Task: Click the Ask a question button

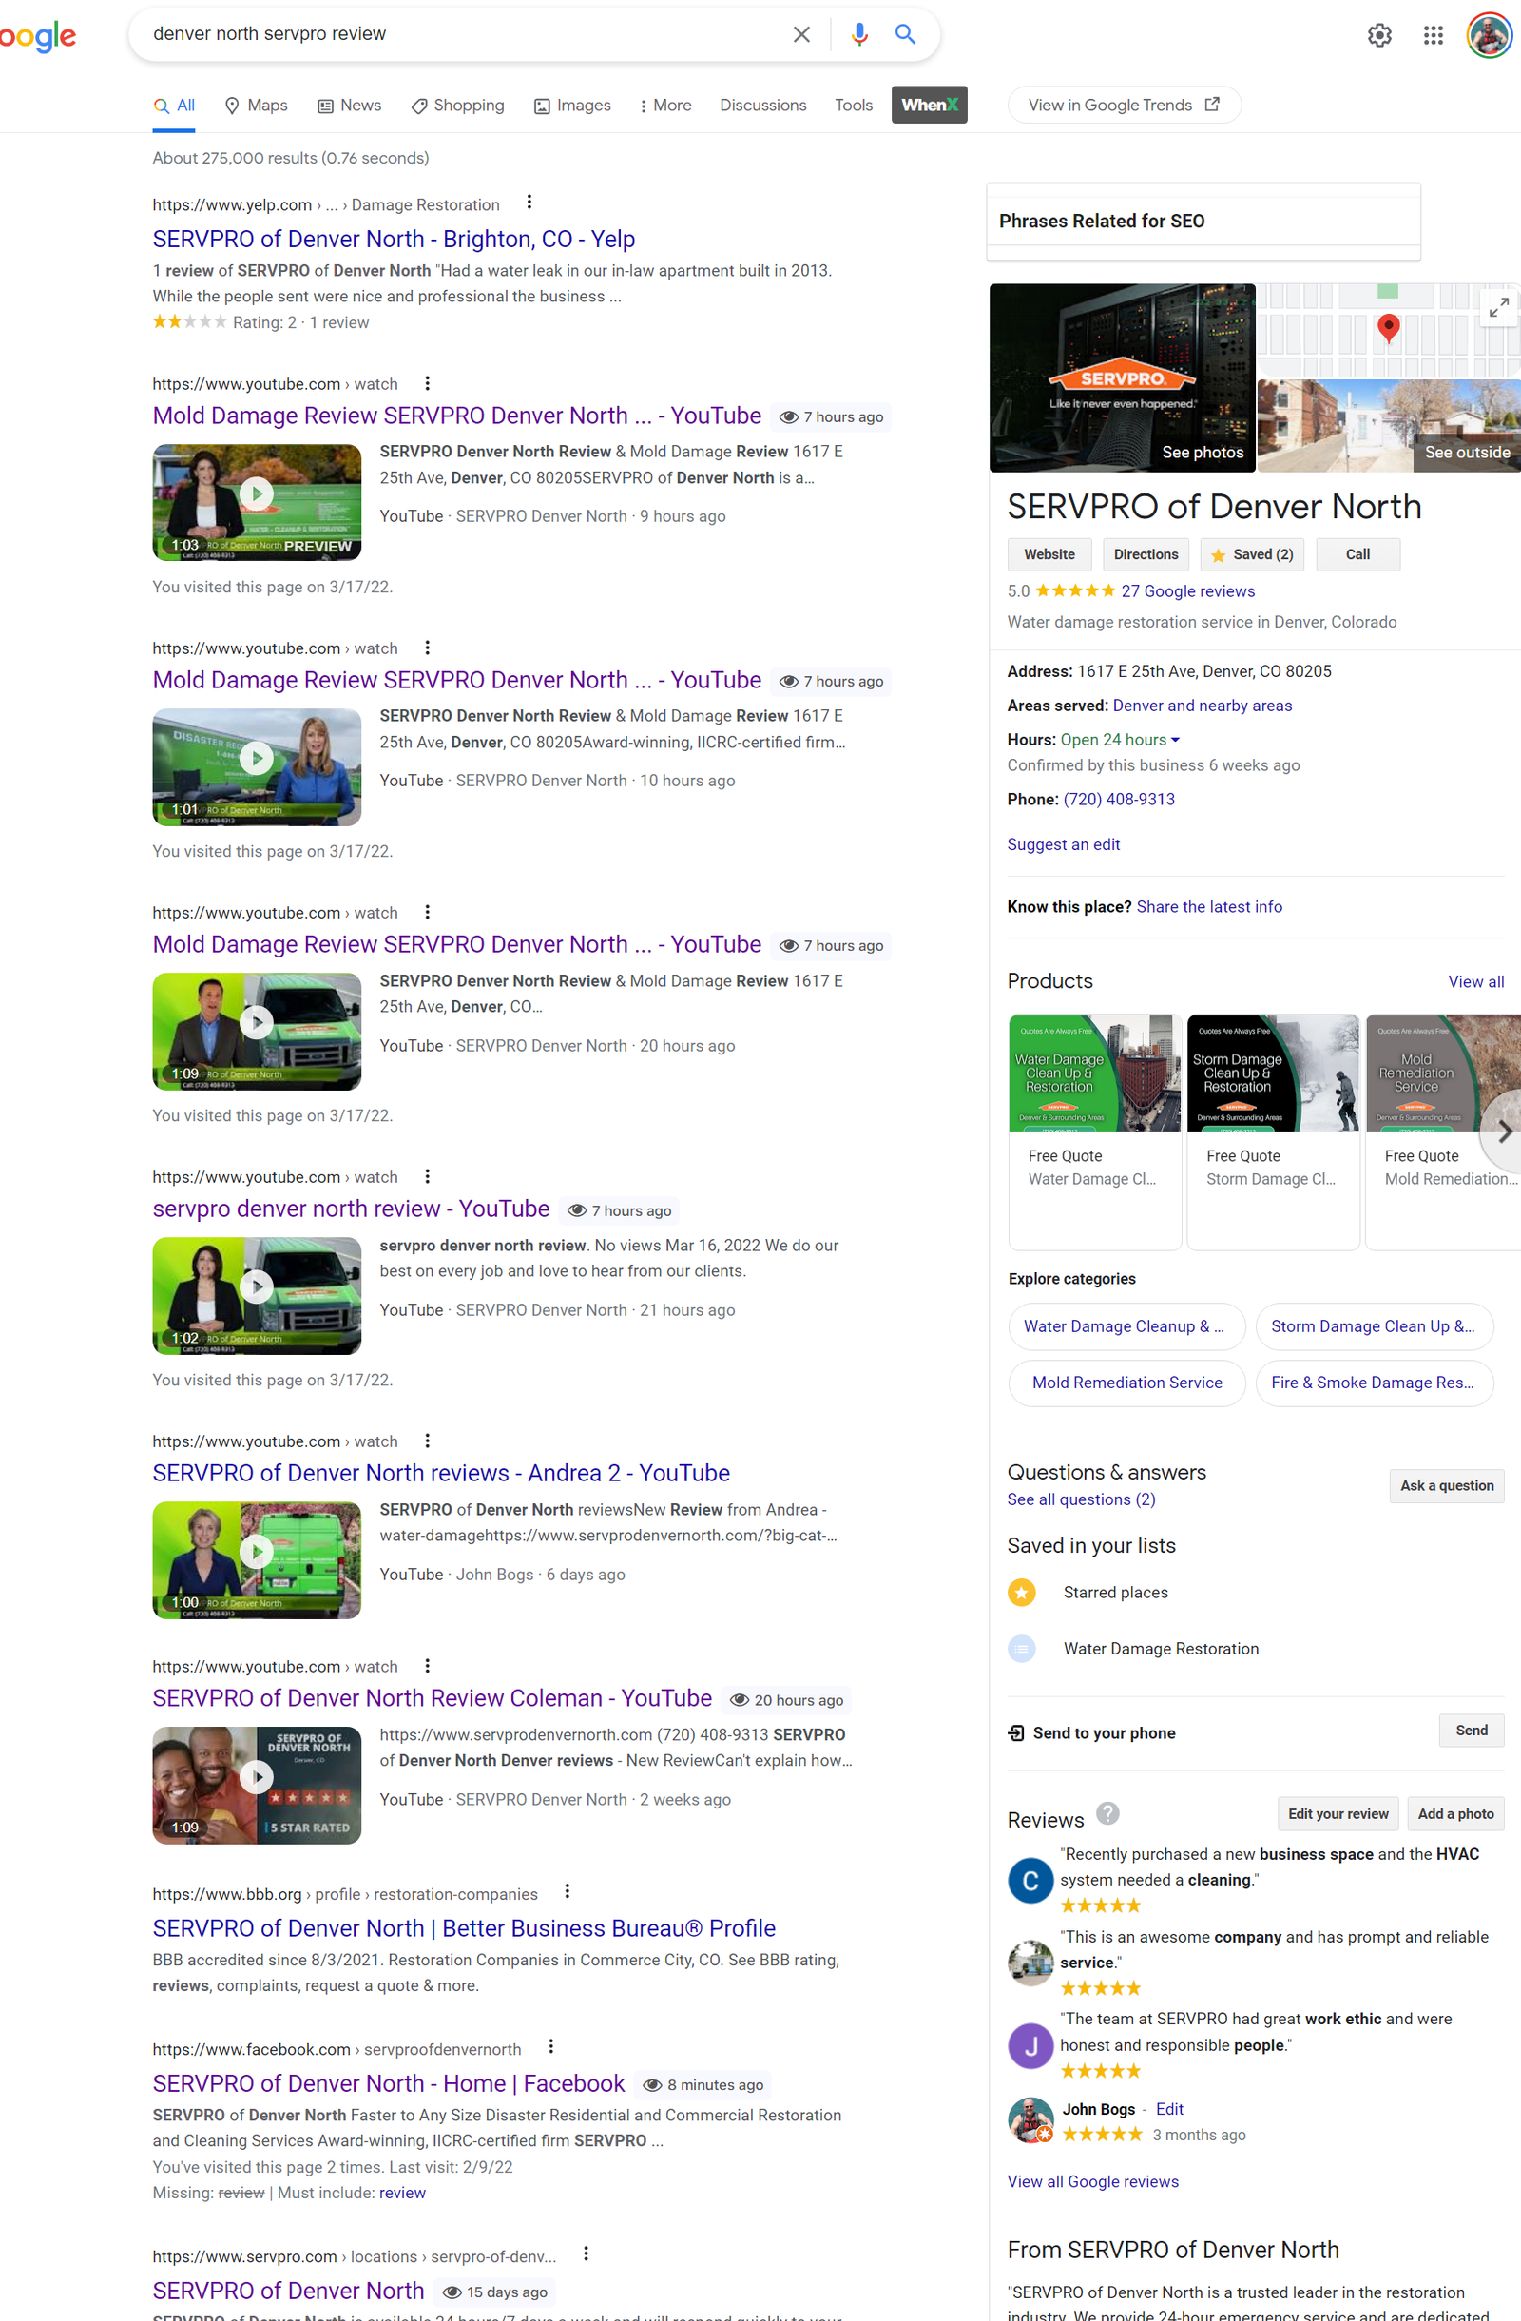Action: coord(1446,1486)
